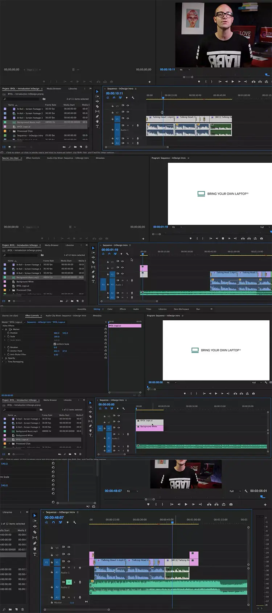Choose Ripple Edit tool beside the 00:00:48:07 timeline

click(35, 526)
